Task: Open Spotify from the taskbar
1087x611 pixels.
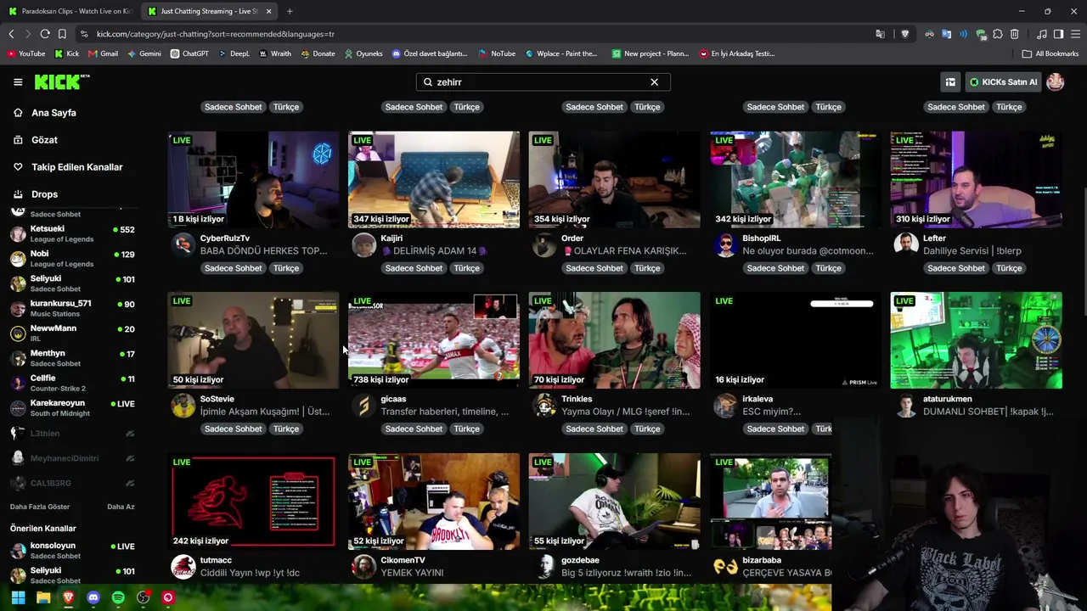Action: coord(118,598)
